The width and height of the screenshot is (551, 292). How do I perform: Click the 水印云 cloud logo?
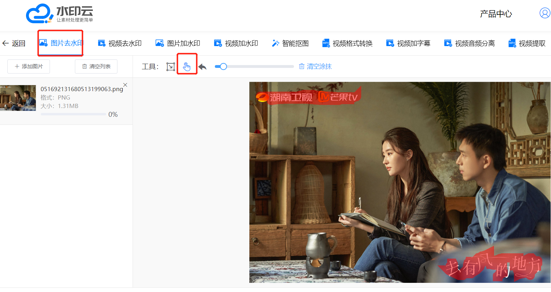pos(59,14)
